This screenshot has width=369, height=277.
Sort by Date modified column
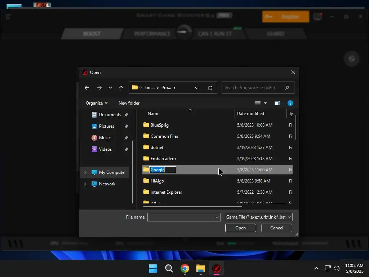pos(250,114)
